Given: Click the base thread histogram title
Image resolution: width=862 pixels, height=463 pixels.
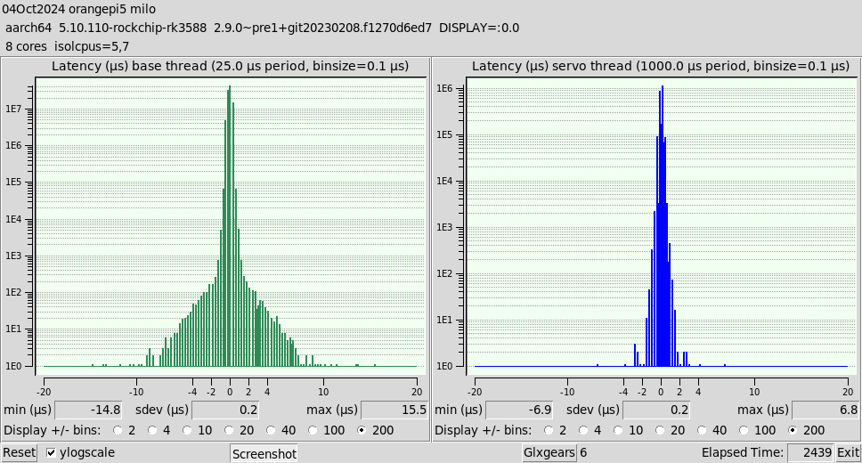Looking at the screenshot, I should [x=231, y=66].
